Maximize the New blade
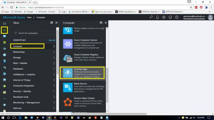The image size is (214, 120). [x=52, y=23]
